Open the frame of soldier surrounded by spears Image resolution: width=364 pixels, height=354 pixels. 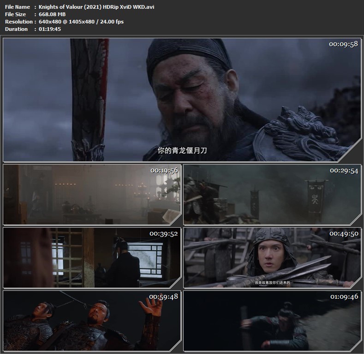point(272,257)
